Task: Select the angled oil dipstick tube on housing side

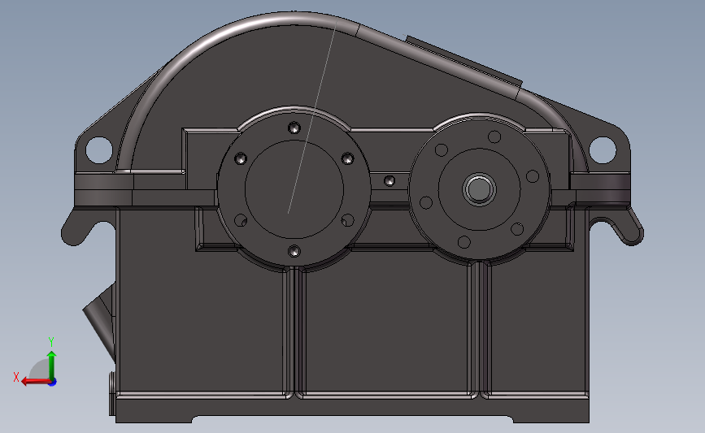Action: tap(100, 322)
